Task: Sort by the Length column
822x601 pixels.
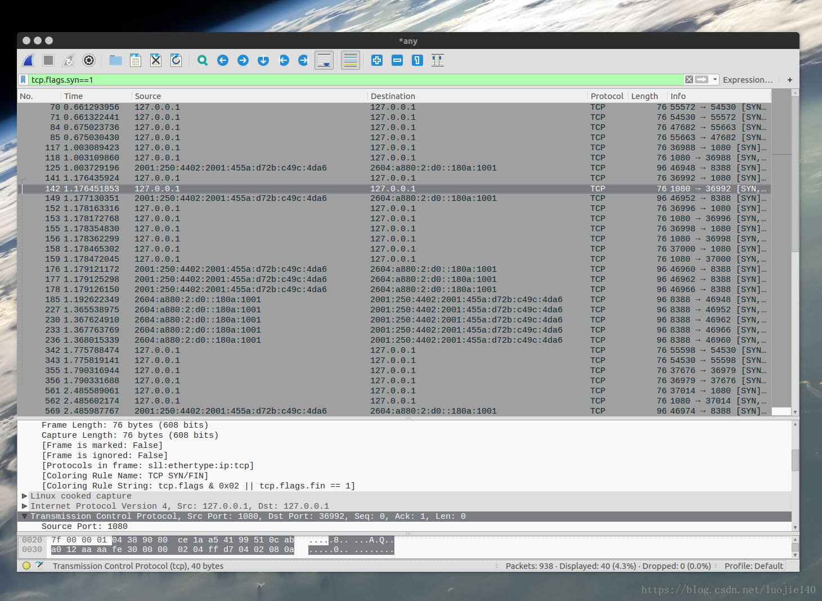Action: [x=648, y=96]
